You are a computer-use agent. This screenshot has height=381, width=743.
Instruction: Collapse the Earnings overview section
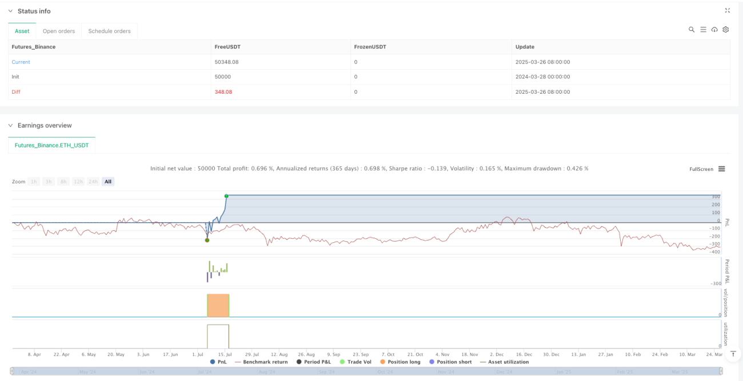coord(10,125)
